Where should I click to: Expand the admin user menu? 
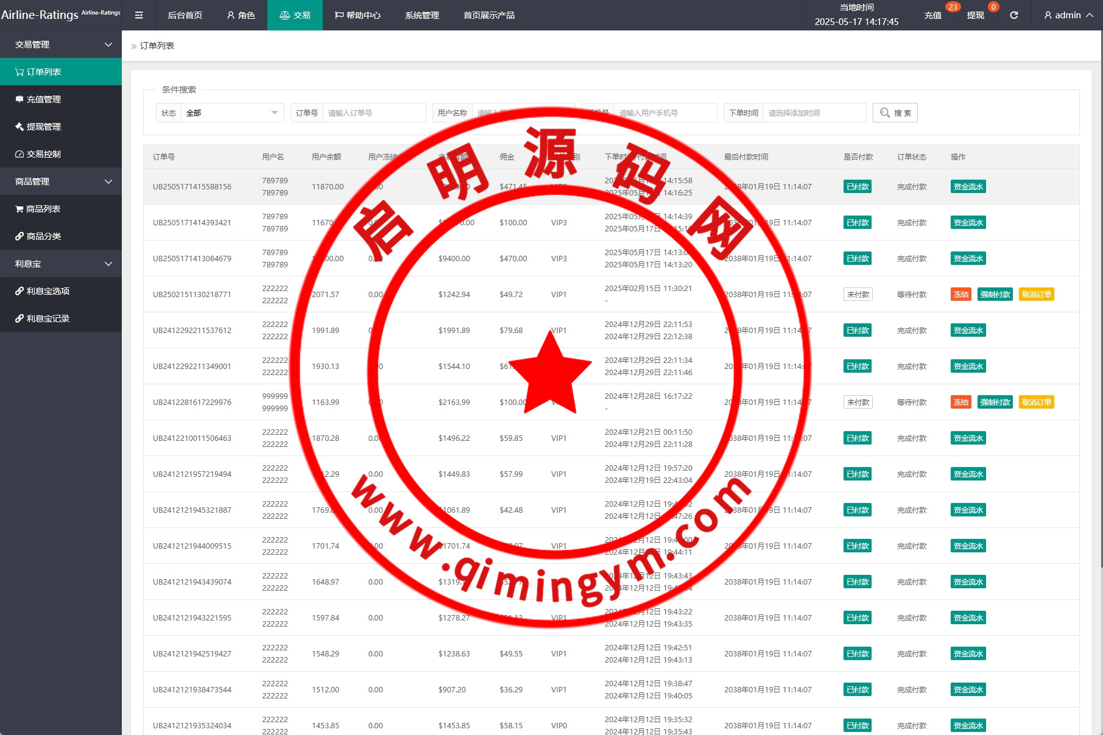[1068, 15]
